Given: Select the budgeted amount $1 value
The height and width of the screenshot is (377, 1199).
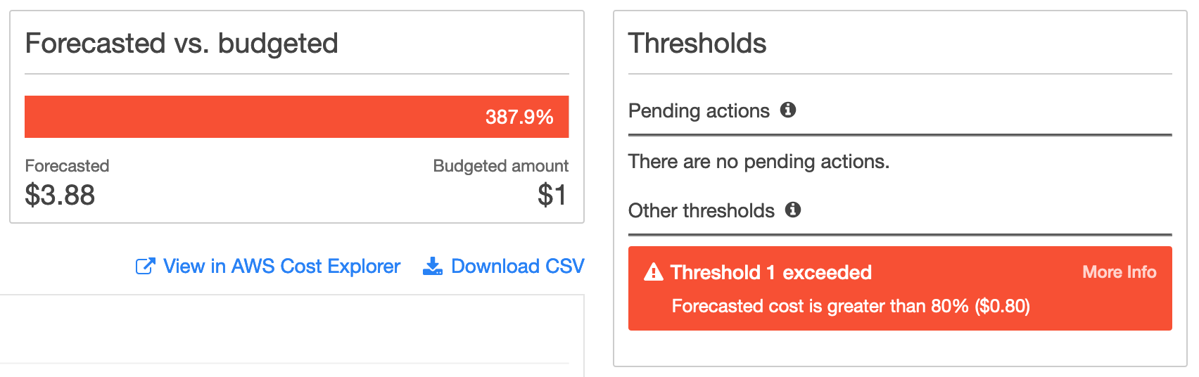Looking at the screenshot, I should coord(552,195).
